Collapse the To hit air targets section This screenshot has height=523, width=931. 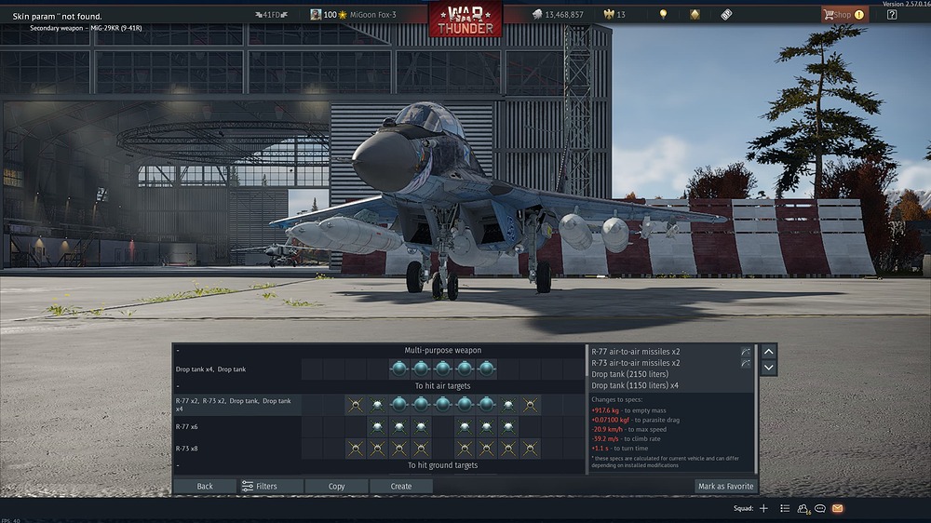(x=178, y=386)
